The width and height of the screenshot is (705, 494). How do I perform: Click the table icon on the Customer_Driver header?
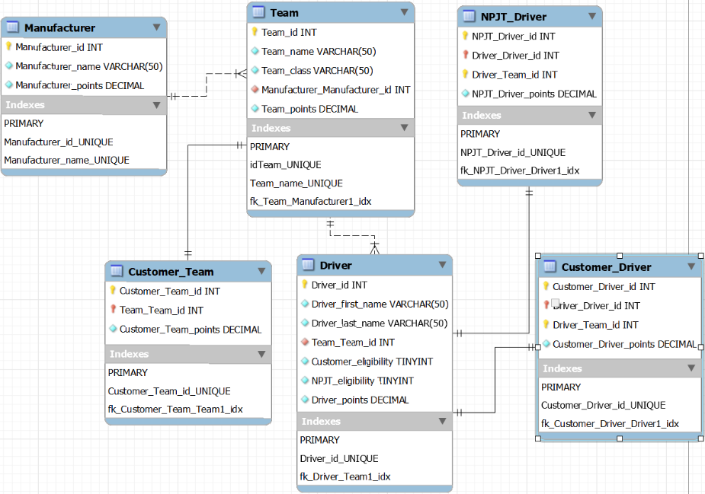(548, 267)
